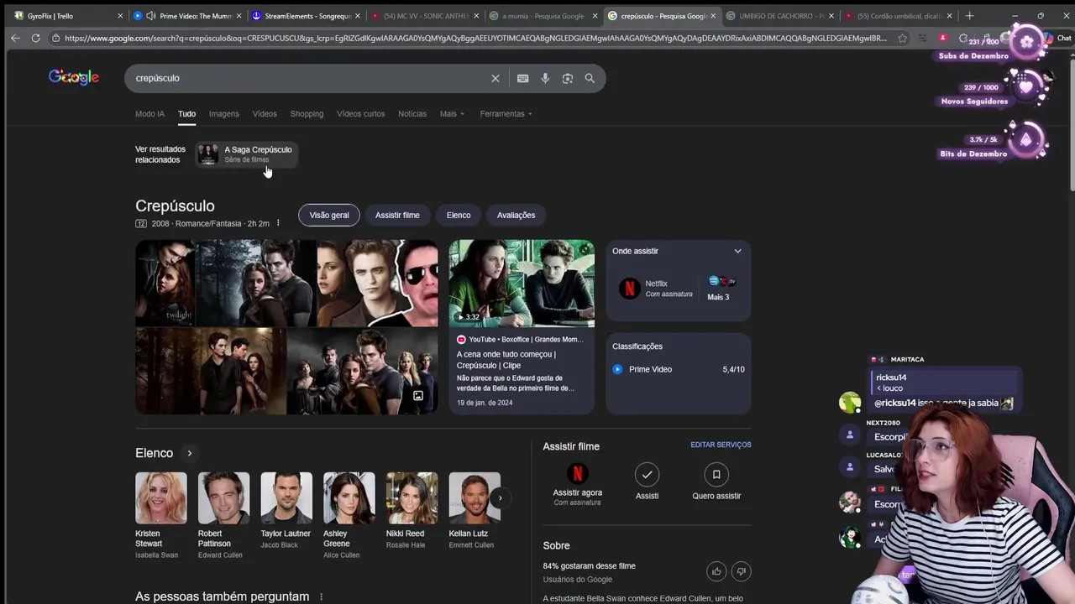This screenshot has height=604, width=1075.
Task: Open Ashley Greene cast photo
Action: click(349, 498)
